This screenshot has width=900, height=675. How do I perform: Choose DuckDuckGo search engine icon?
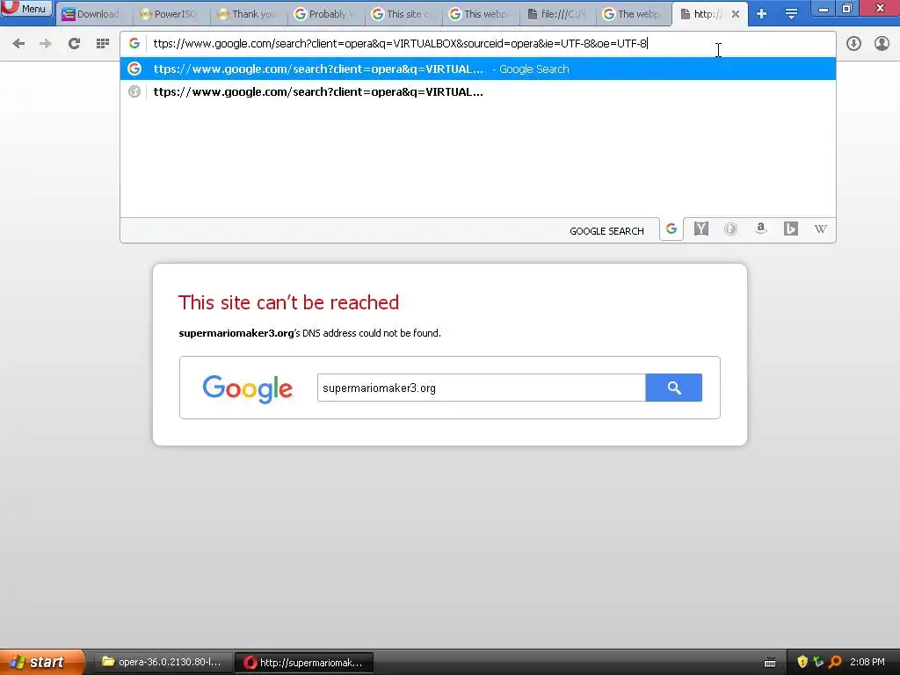coord(730,229)
